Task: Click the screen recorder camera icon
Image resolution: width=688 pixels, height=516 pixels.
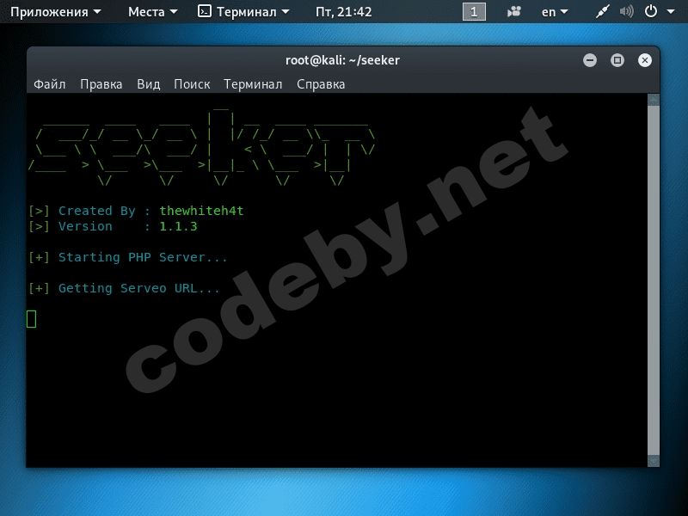Action: click(513, 12)
